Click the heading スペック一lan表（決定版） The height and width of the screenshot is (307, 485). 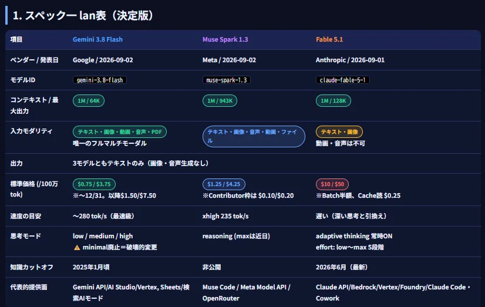[83, 15]
